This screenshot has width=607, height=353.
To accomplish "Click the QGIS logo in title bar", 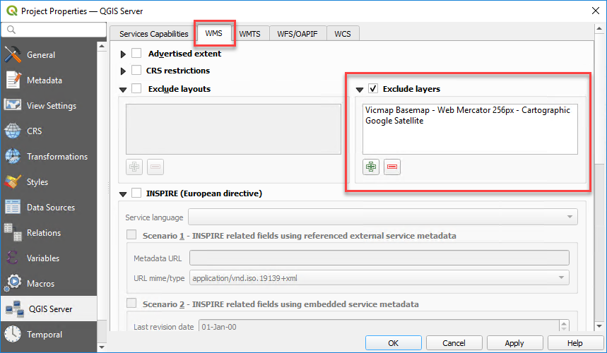I will pyautogui.click(x=12, y=11).
